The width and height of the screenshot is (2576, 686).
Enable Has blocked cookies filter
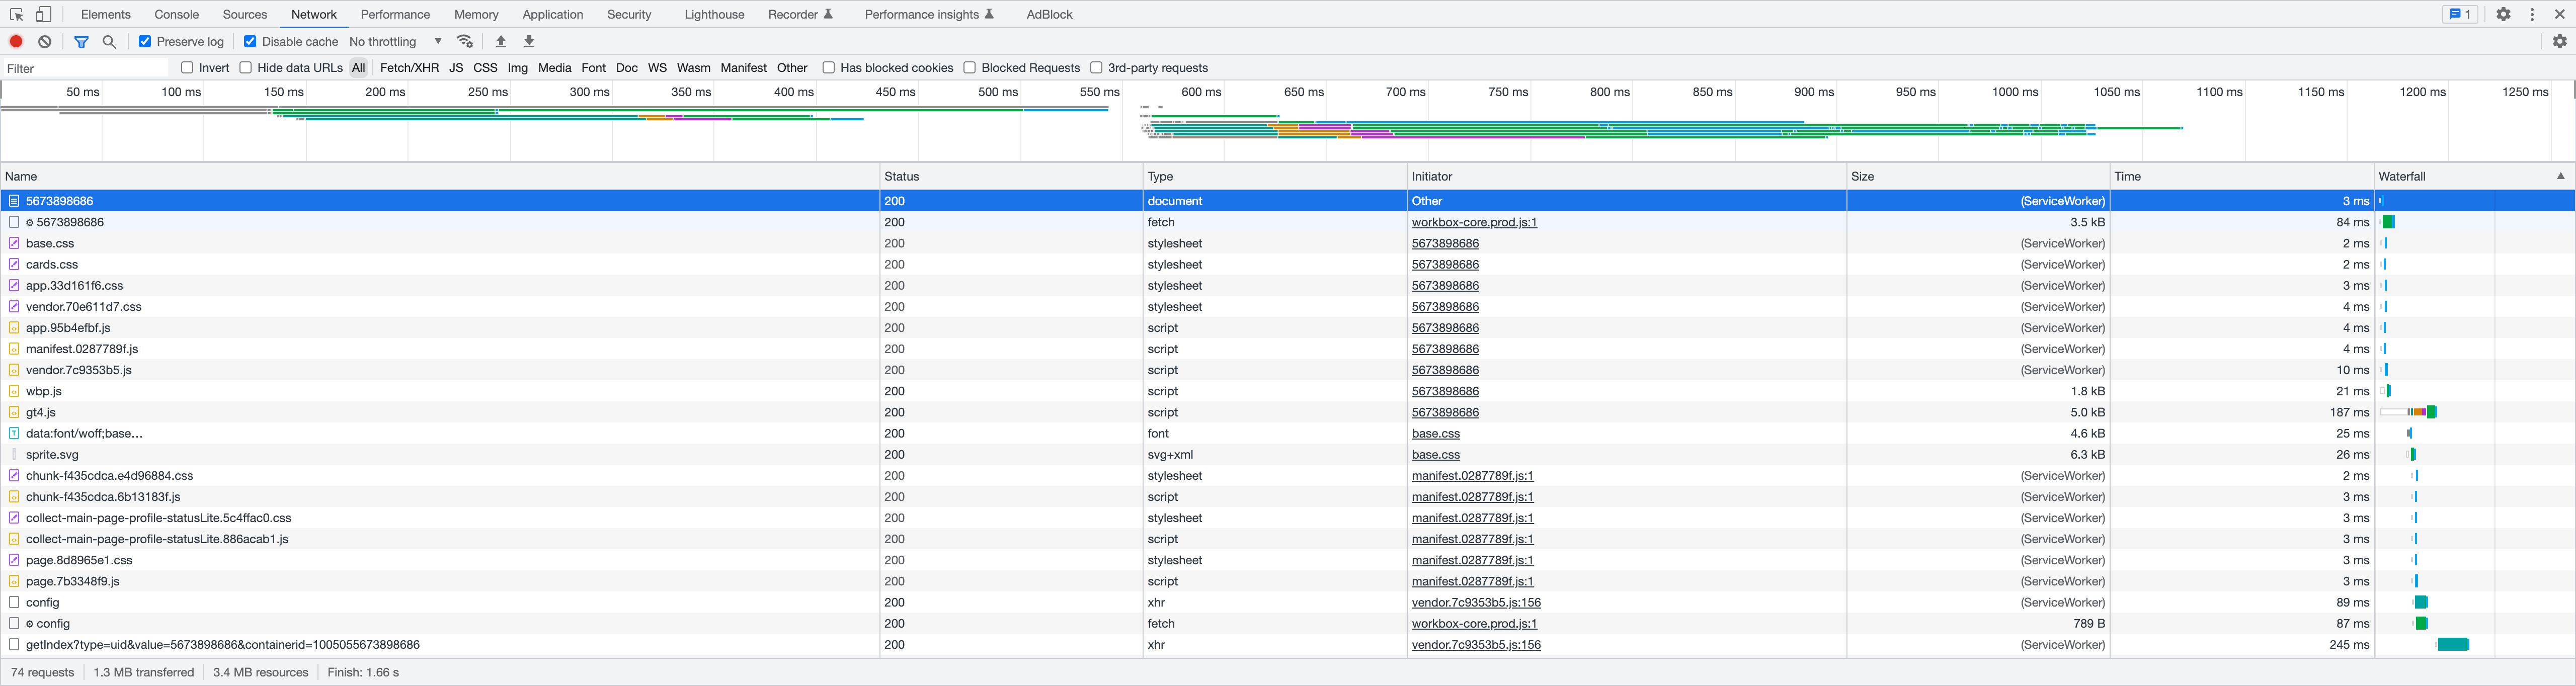coord(828,67)
